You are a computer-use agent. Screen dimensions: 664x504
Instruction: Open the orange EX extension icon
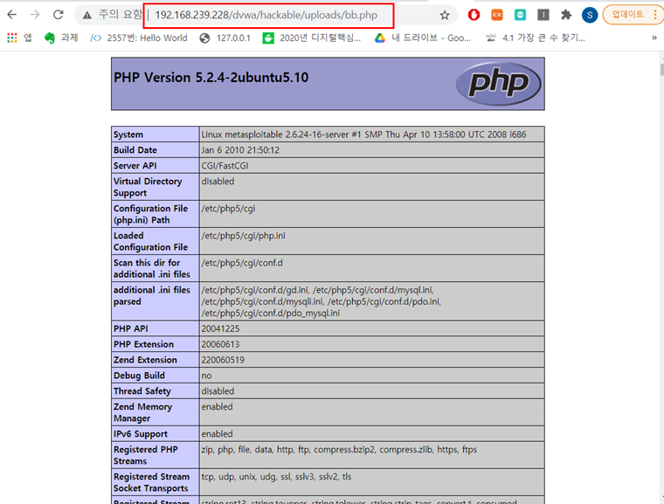[497, 15]
